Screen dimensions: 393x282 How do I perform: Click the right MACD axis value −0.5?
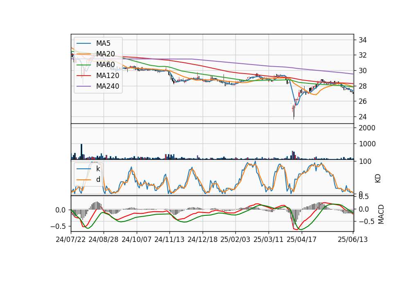click(367, 222)
